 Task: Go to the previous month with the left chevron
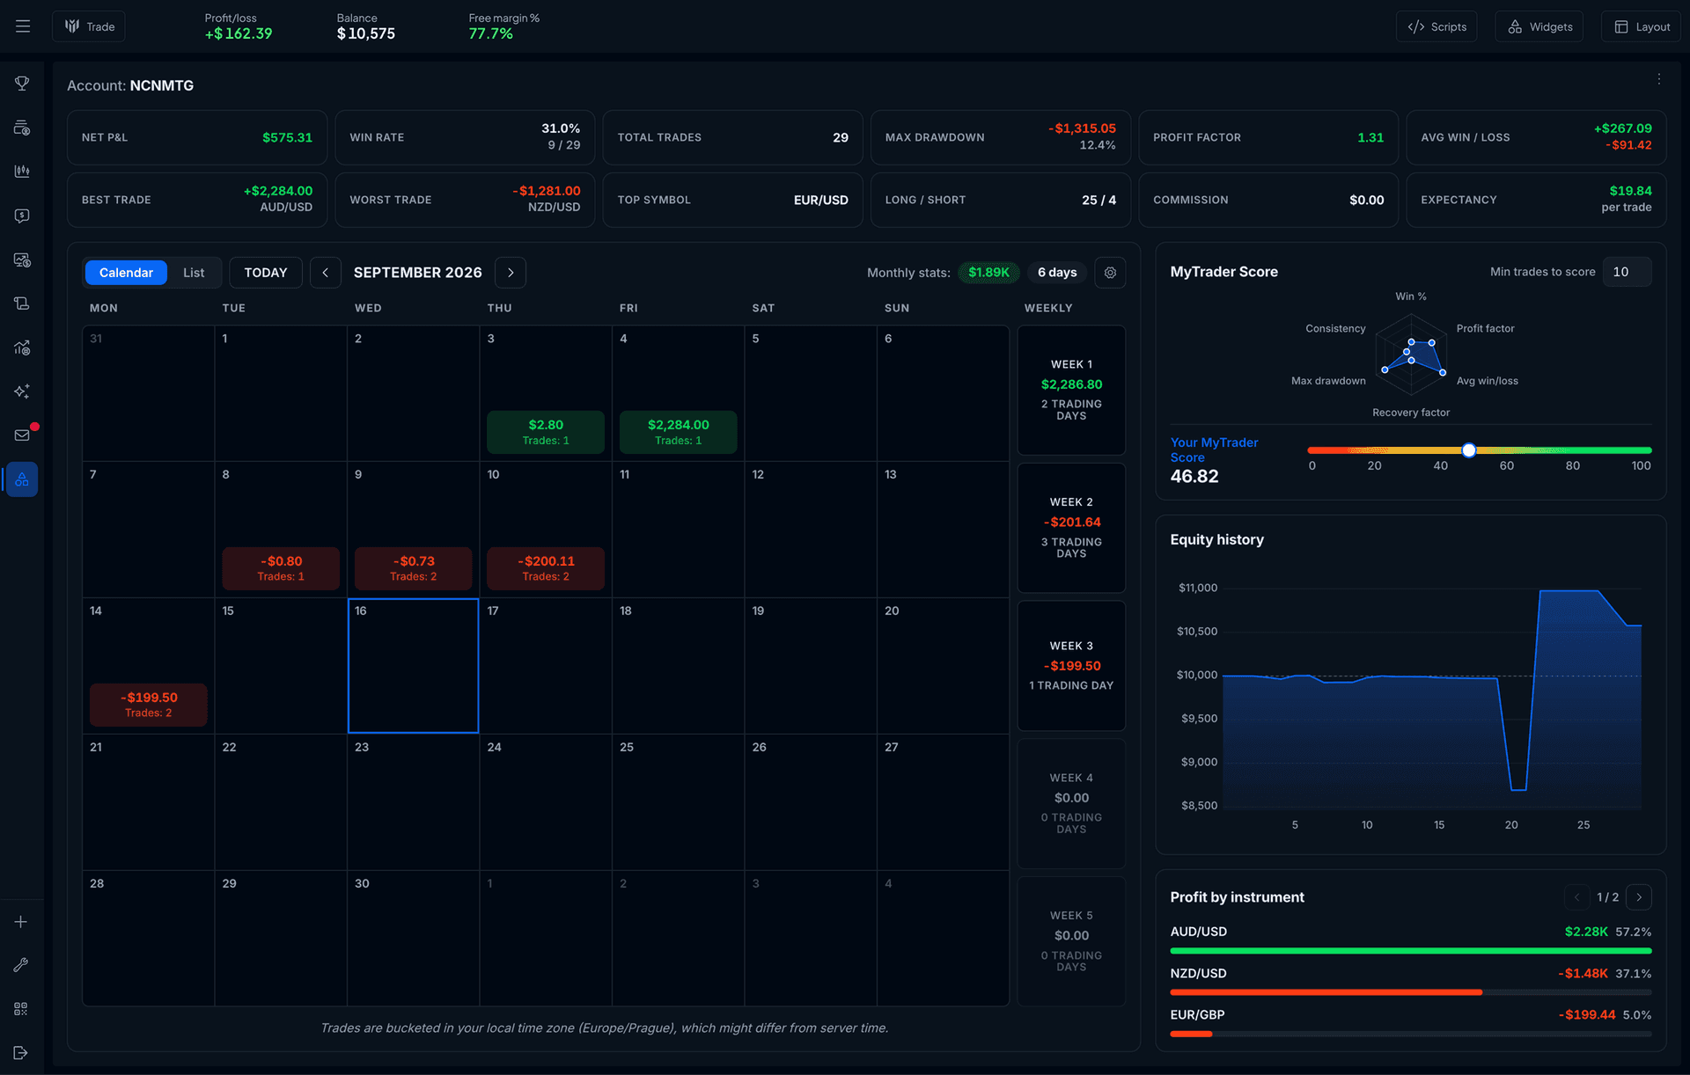tap(326, 273)
